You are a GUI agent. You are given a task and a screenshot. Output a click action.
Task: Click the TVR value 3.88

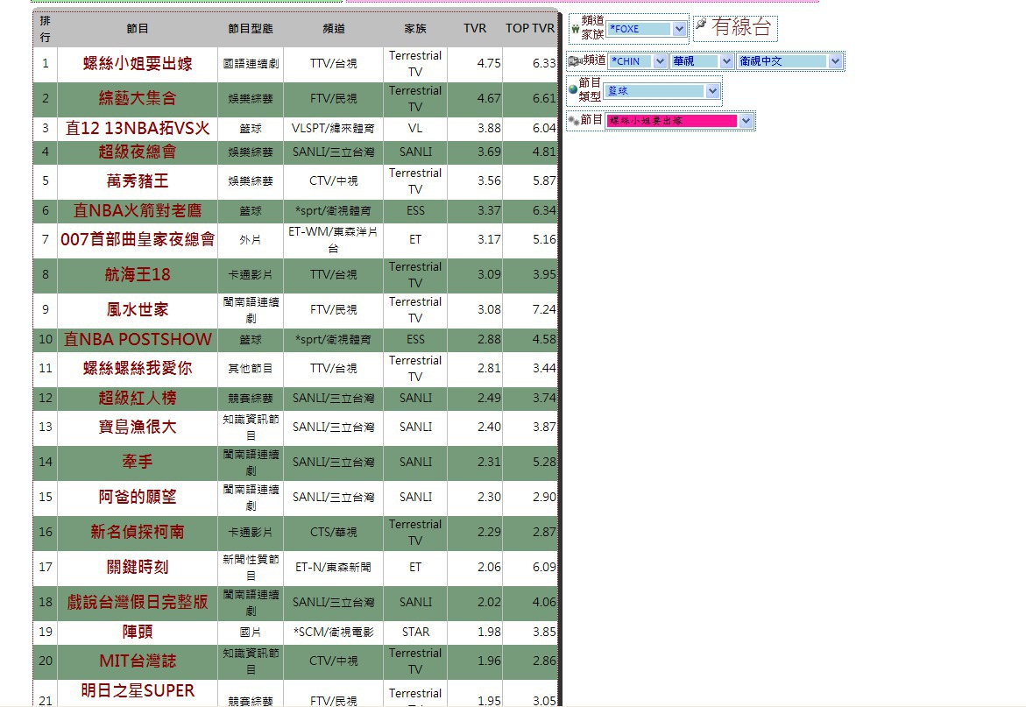point(489,128)
